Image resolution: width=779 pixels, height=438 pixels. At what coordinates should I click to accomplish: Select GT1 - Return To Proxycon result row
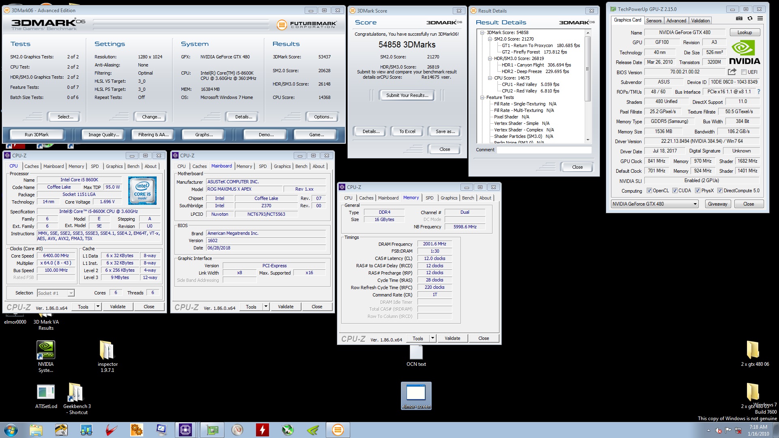pos(540,45)
